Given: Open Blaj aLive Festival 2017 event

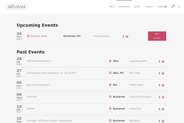Looking at the screenshot, I should pyautogui.click(x=38, y=85).
